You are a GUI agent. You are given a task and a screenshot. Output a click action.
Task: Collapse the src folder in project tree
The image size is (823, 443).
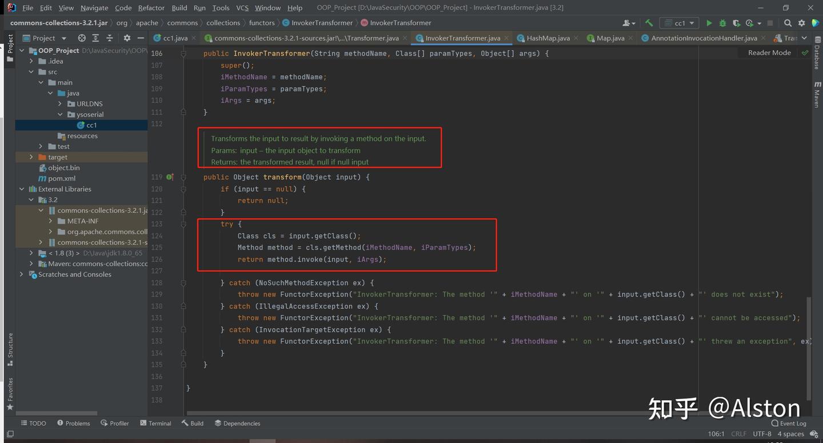31,72
